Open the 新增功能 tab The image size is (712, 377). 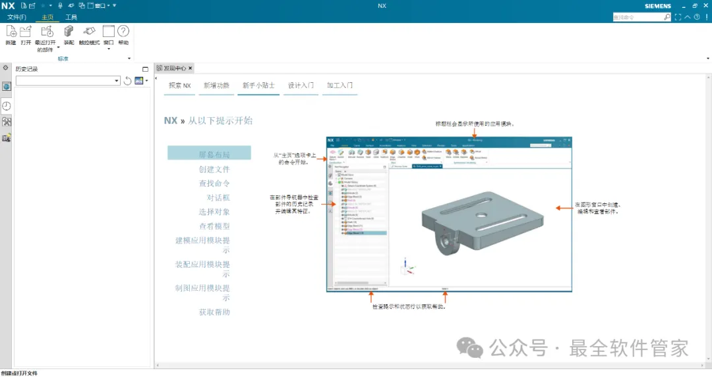point(217,85)
